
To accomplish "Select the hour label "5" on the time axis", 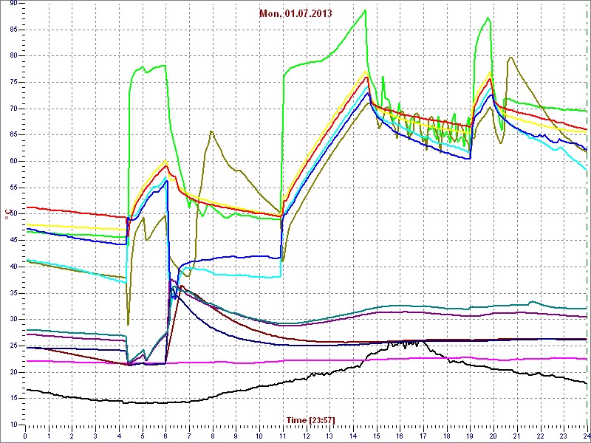I will (142, 434).
